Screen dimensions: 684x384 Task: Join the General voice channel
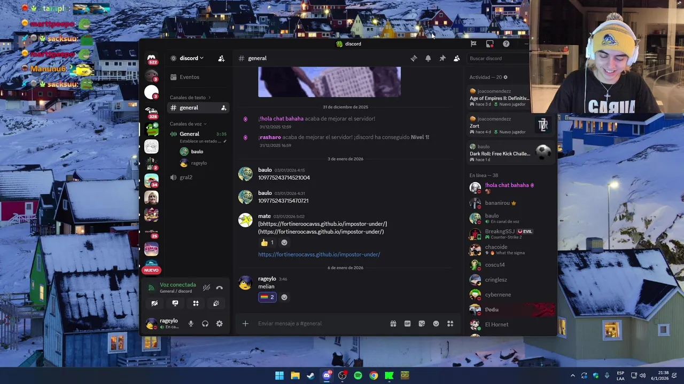click(x=189, y=134)
